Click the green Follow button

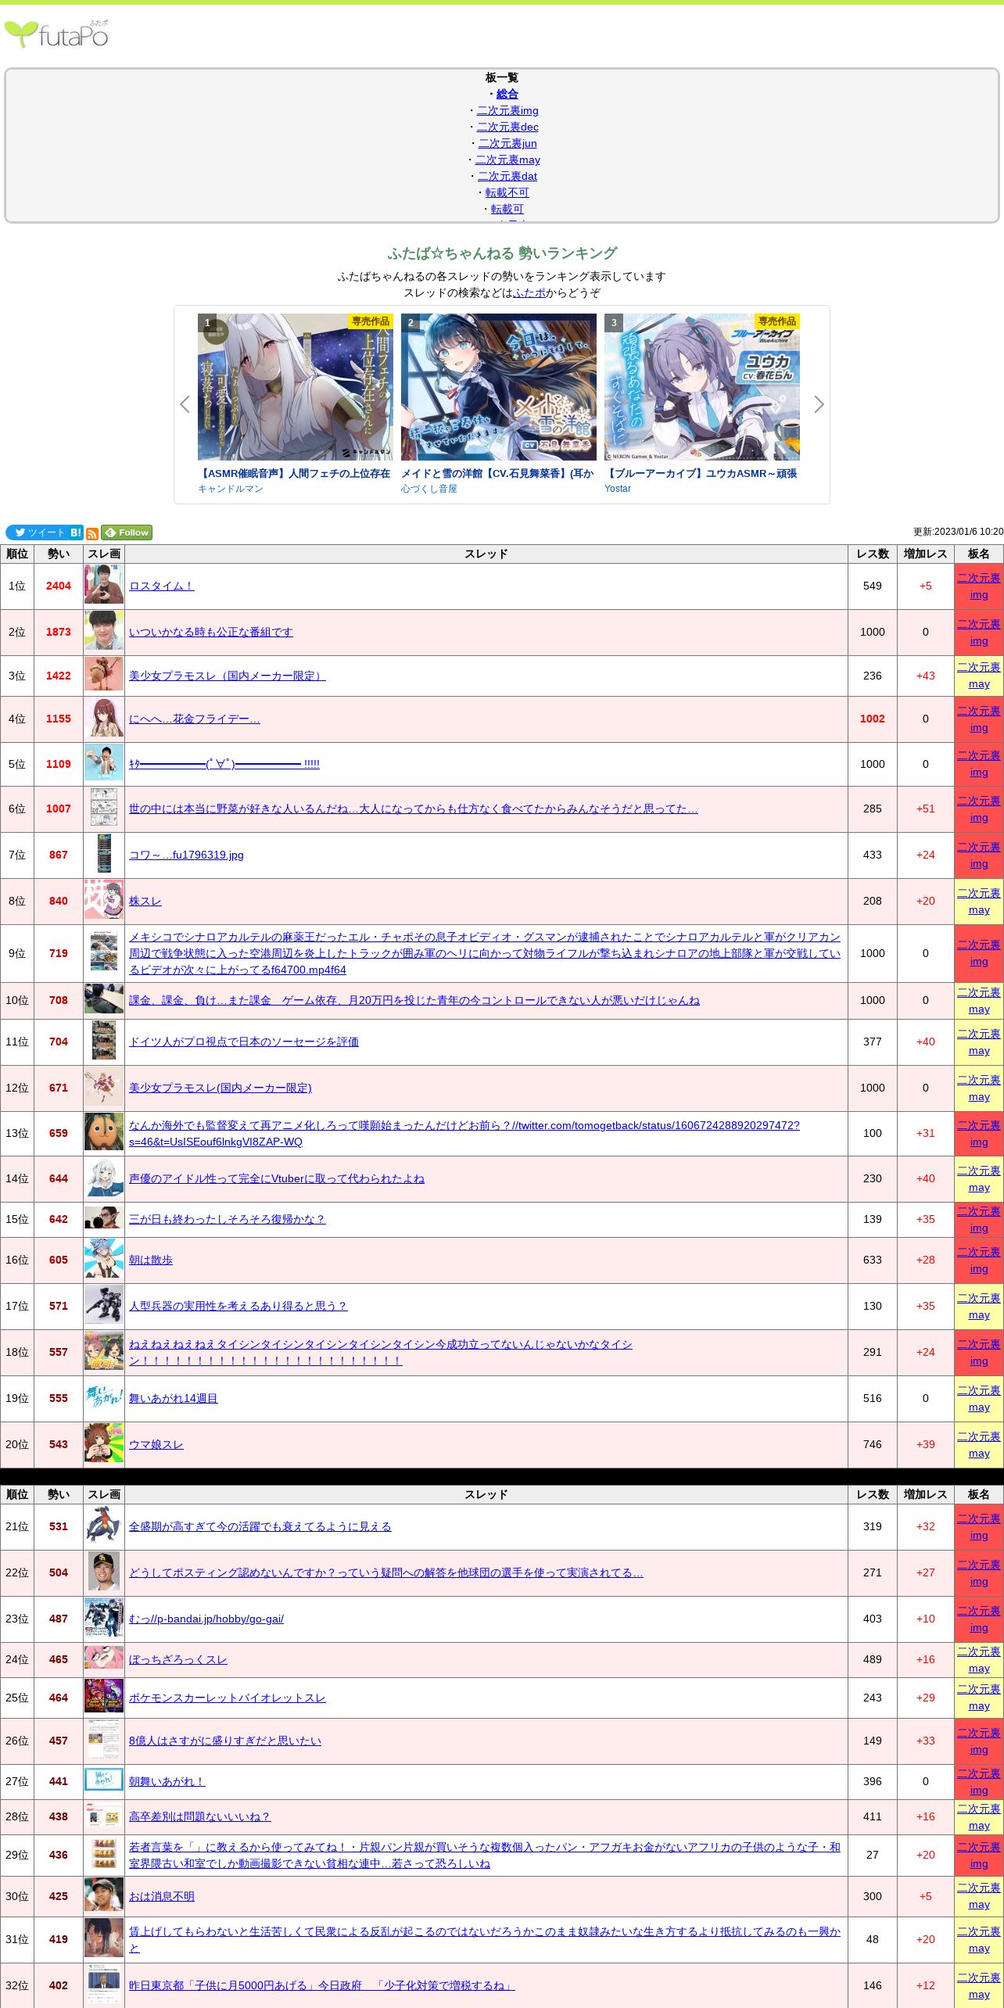127,532
